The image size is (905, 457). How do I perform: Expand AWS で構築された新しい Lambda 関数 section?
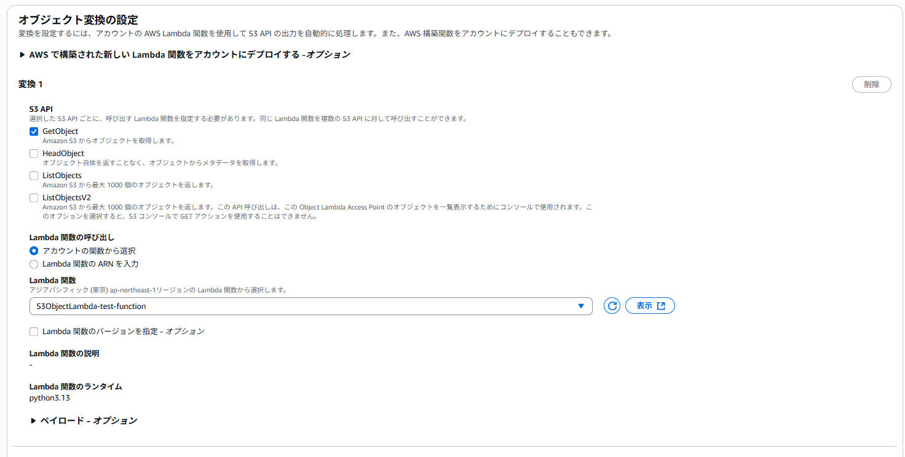click(184, 55)
